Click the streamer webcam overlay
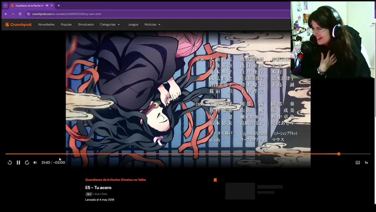Screen dimensions: 376x212 333,40
